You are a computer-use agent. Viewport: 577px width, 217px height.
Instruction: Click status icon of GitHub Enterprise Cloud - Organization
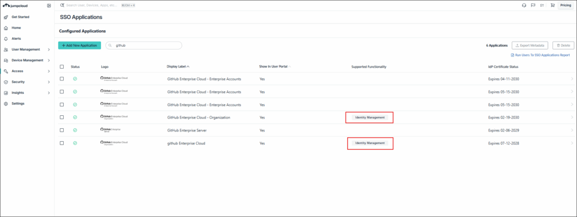pos(75,117)
